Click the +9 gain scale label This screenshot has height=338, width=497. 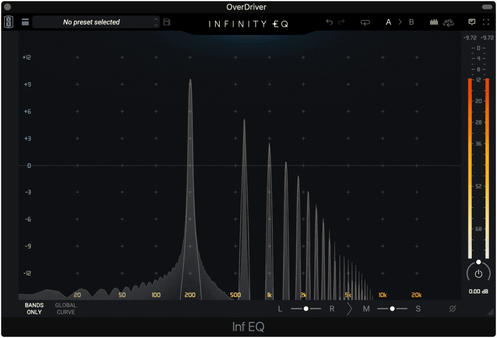[28, 84]
